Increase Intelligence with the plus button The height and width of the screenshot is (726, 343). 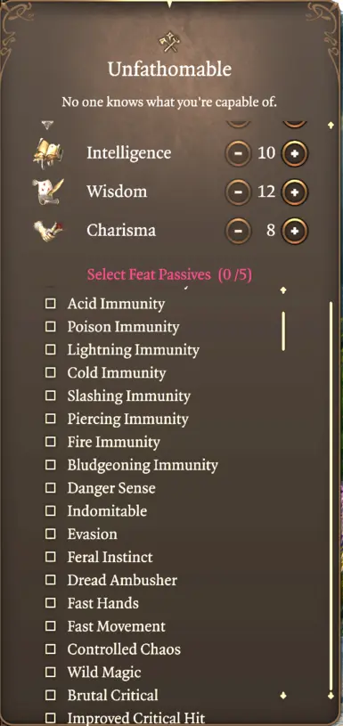point(295,153)
